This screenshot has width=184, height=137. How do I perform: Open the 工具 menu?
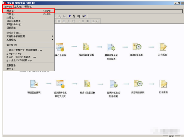coord(18,7)
